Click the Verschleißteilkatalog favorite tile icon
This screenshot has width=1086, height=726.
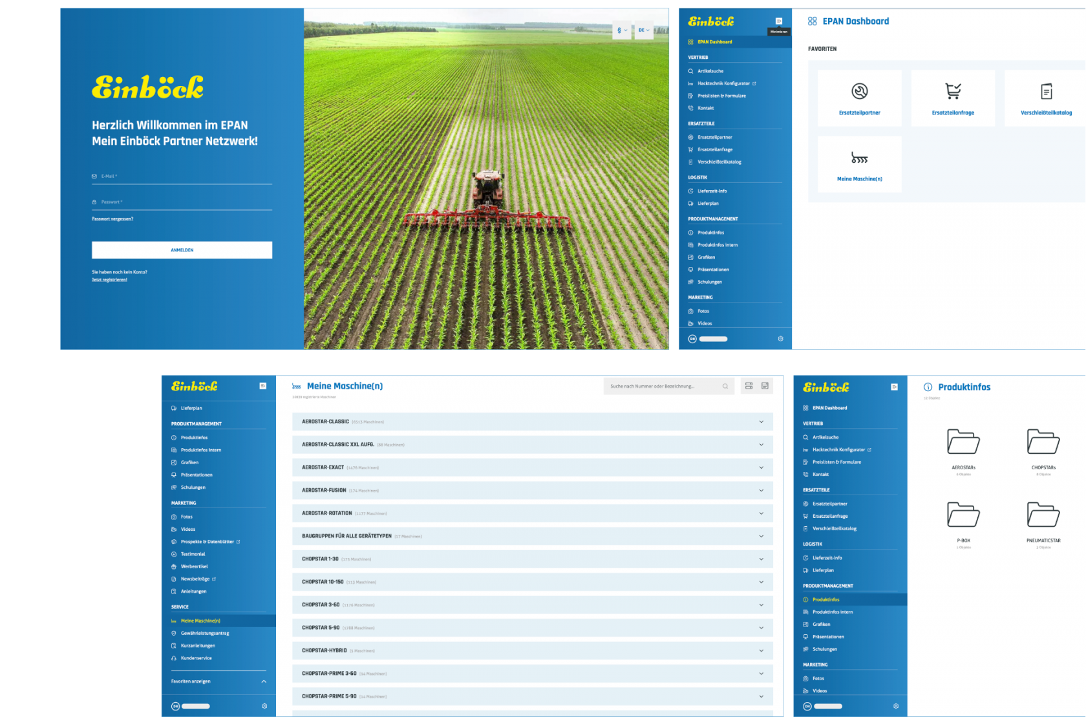[1046, 91]
